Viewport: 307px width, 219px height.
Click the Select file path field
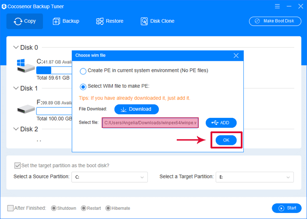pos(150,123)
